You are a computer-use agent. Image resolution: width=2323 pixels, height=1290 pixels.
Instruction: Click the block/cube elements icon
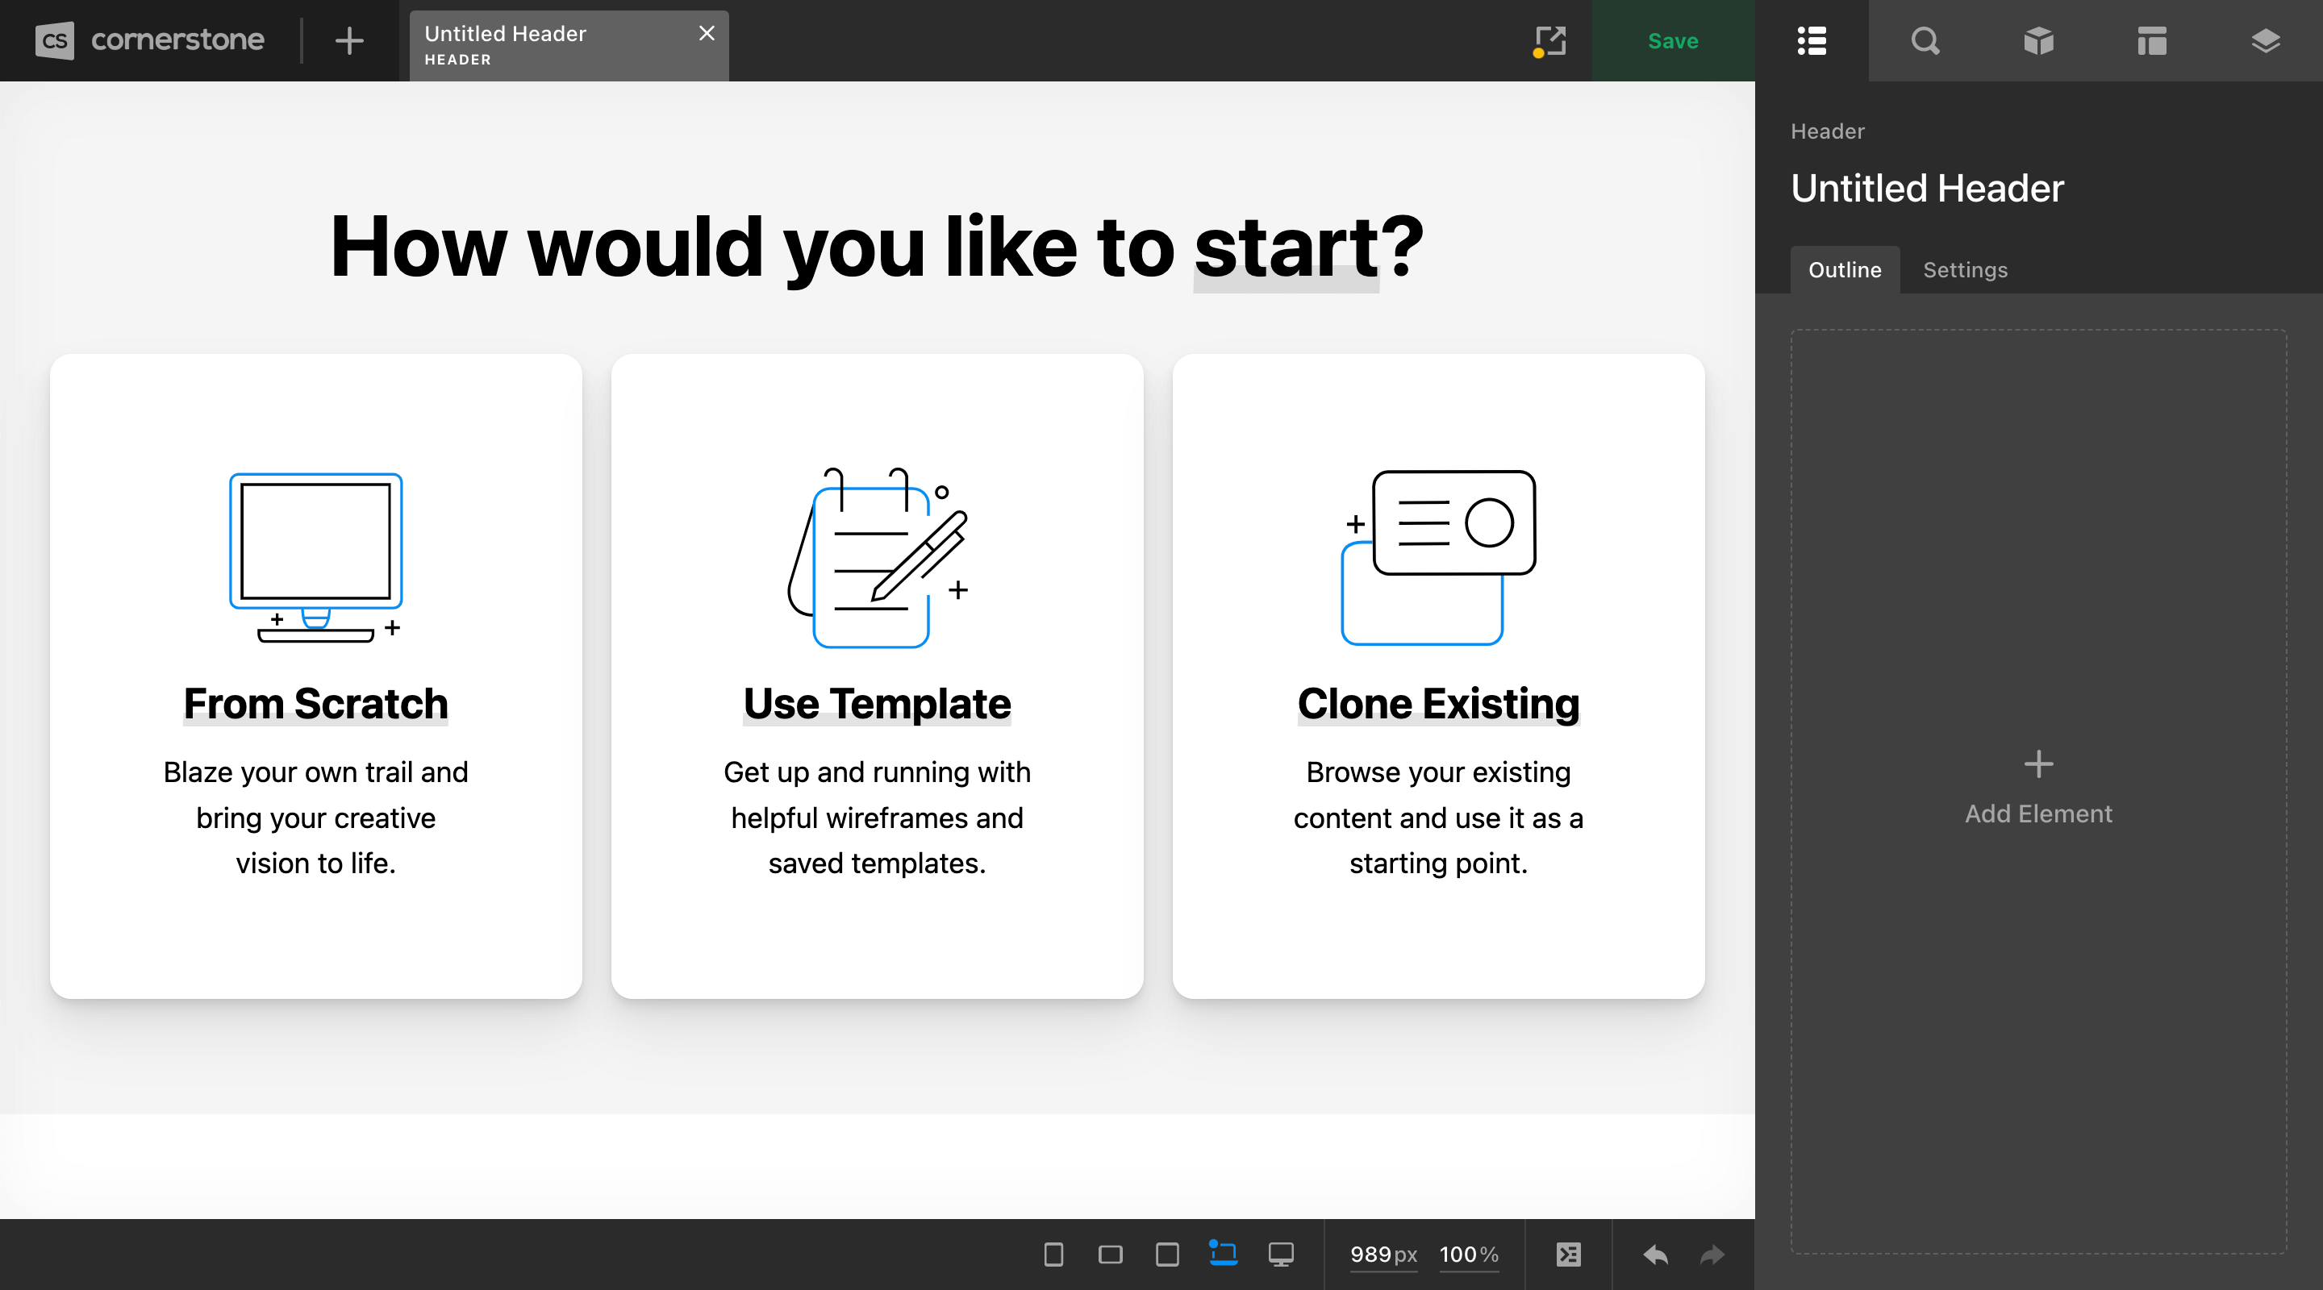2038,40
